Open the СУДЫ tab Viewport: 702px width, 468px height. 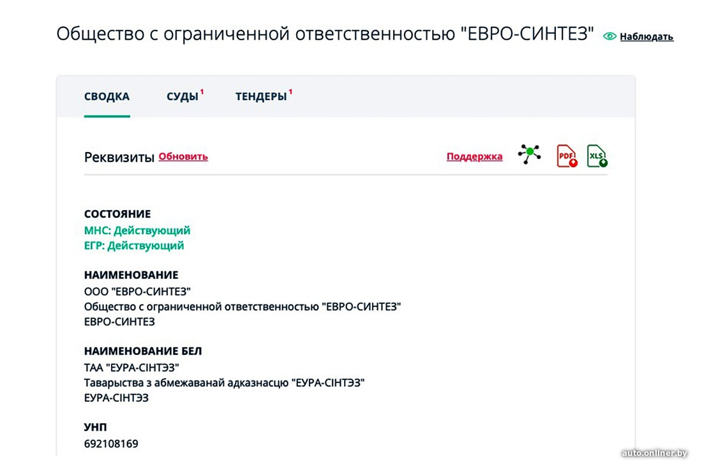pyautogui.click(x=183, y=97)
